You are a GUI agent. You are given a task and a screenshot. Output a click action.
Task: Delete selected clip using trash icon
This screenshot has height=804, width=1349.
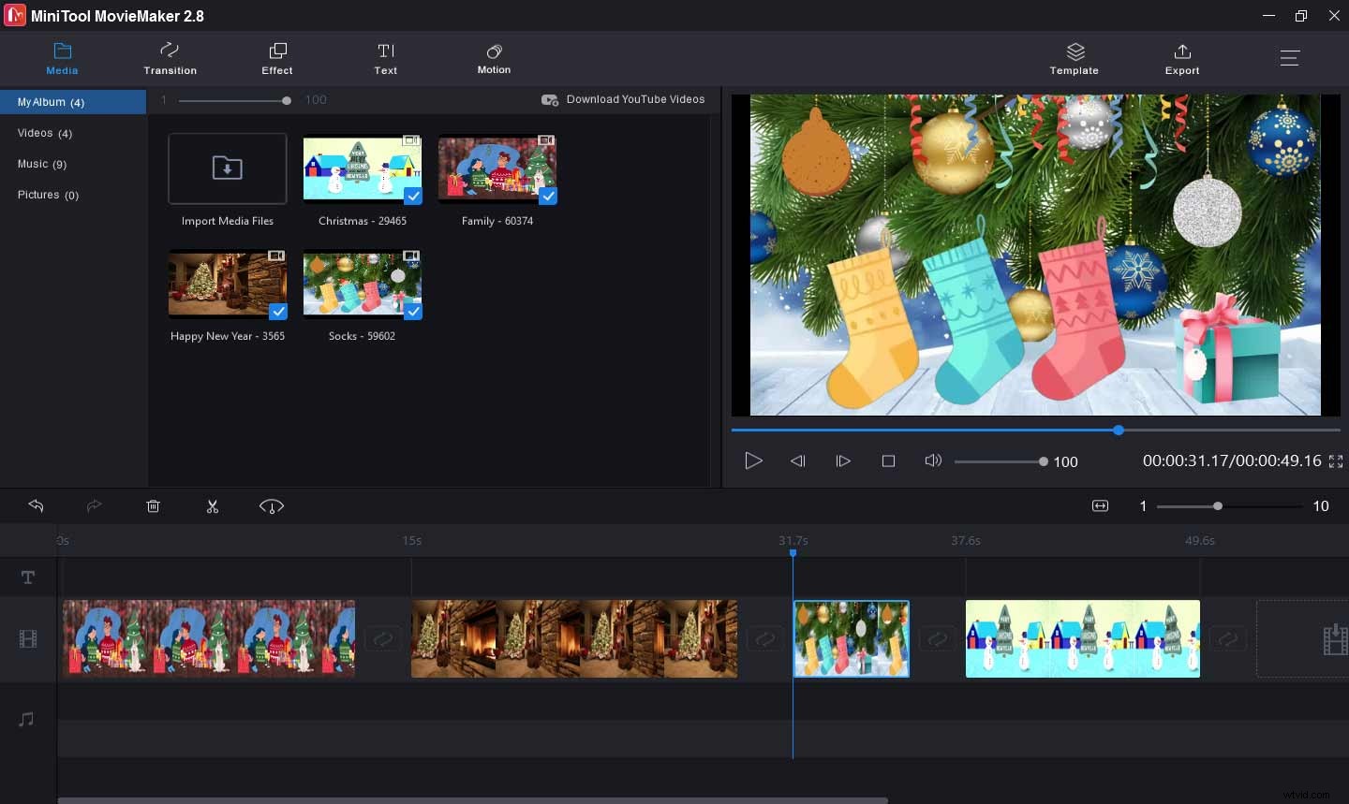click(x=153, y=506)
